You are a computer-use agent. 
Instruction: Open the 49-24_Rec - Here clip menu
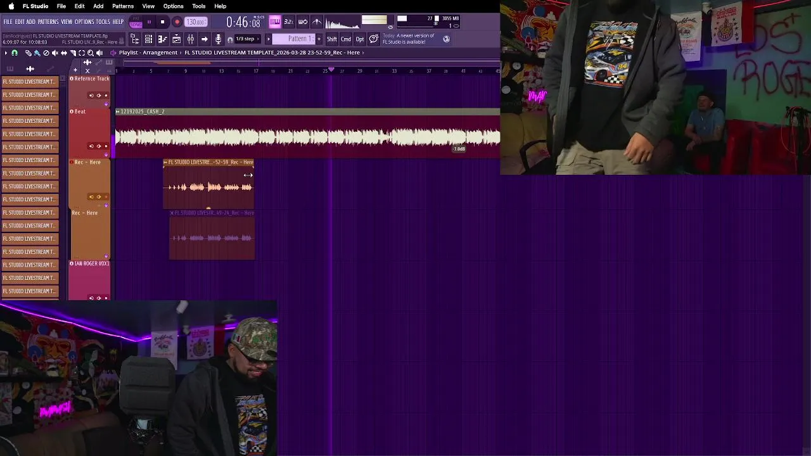(172, 213)
